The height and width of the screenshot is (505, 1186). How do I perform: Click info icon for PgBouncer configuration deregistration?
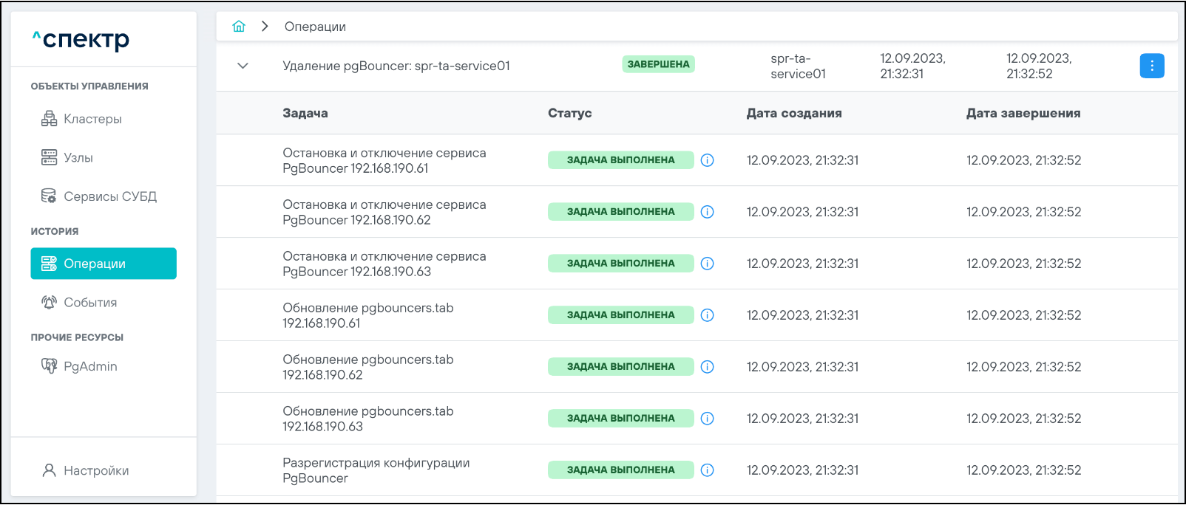click(708, 470)
